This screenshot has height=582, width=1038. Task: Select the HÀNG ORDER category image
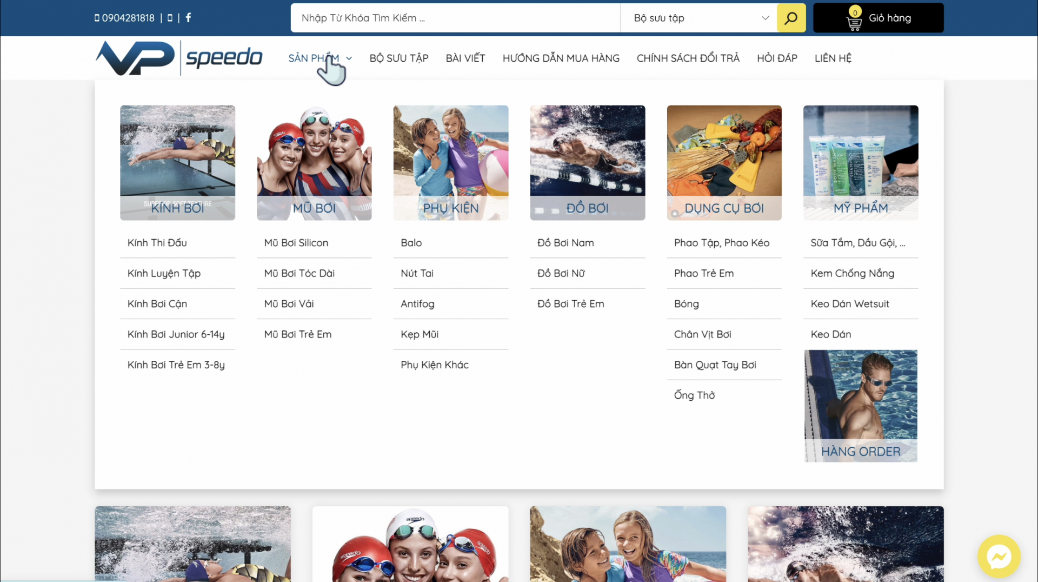coord(861,406)
